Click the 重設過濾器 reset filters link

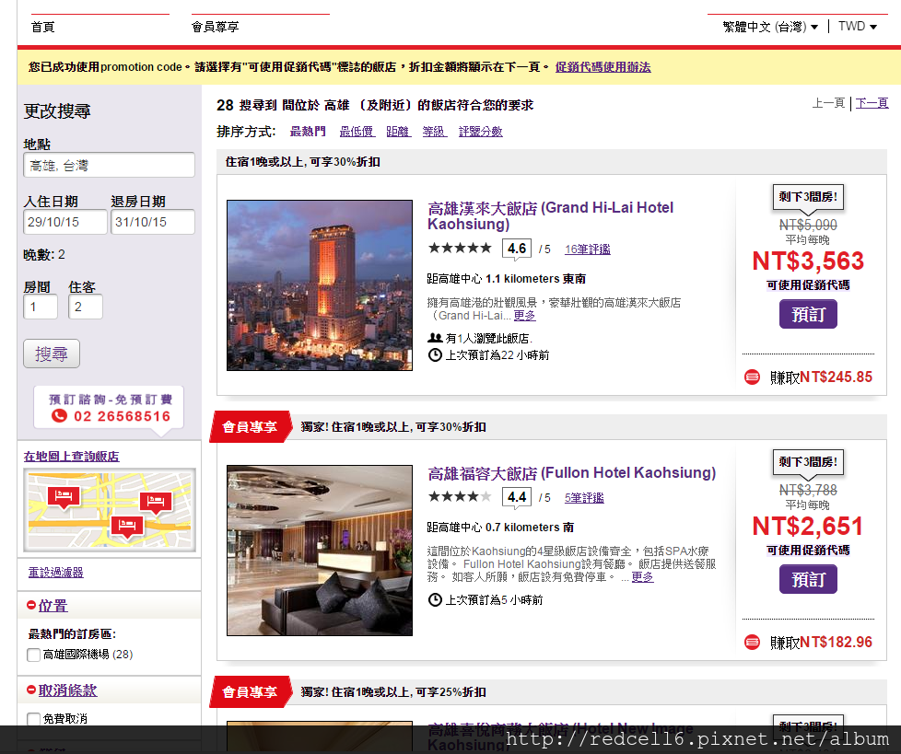point(56,573)
